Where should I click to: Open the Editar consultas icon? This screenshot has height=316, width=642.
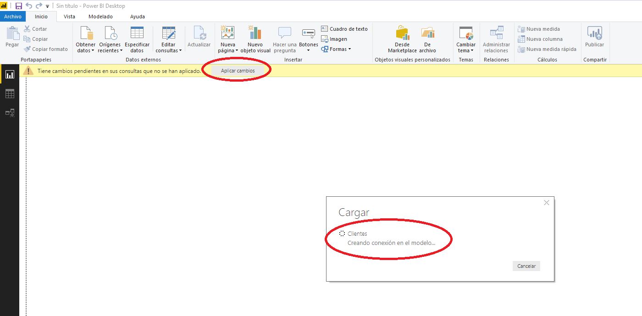(168, 33)
